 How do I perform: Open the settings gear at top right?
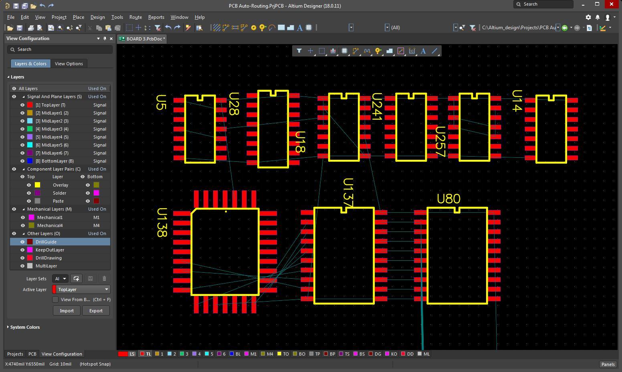tap(588, 17)
